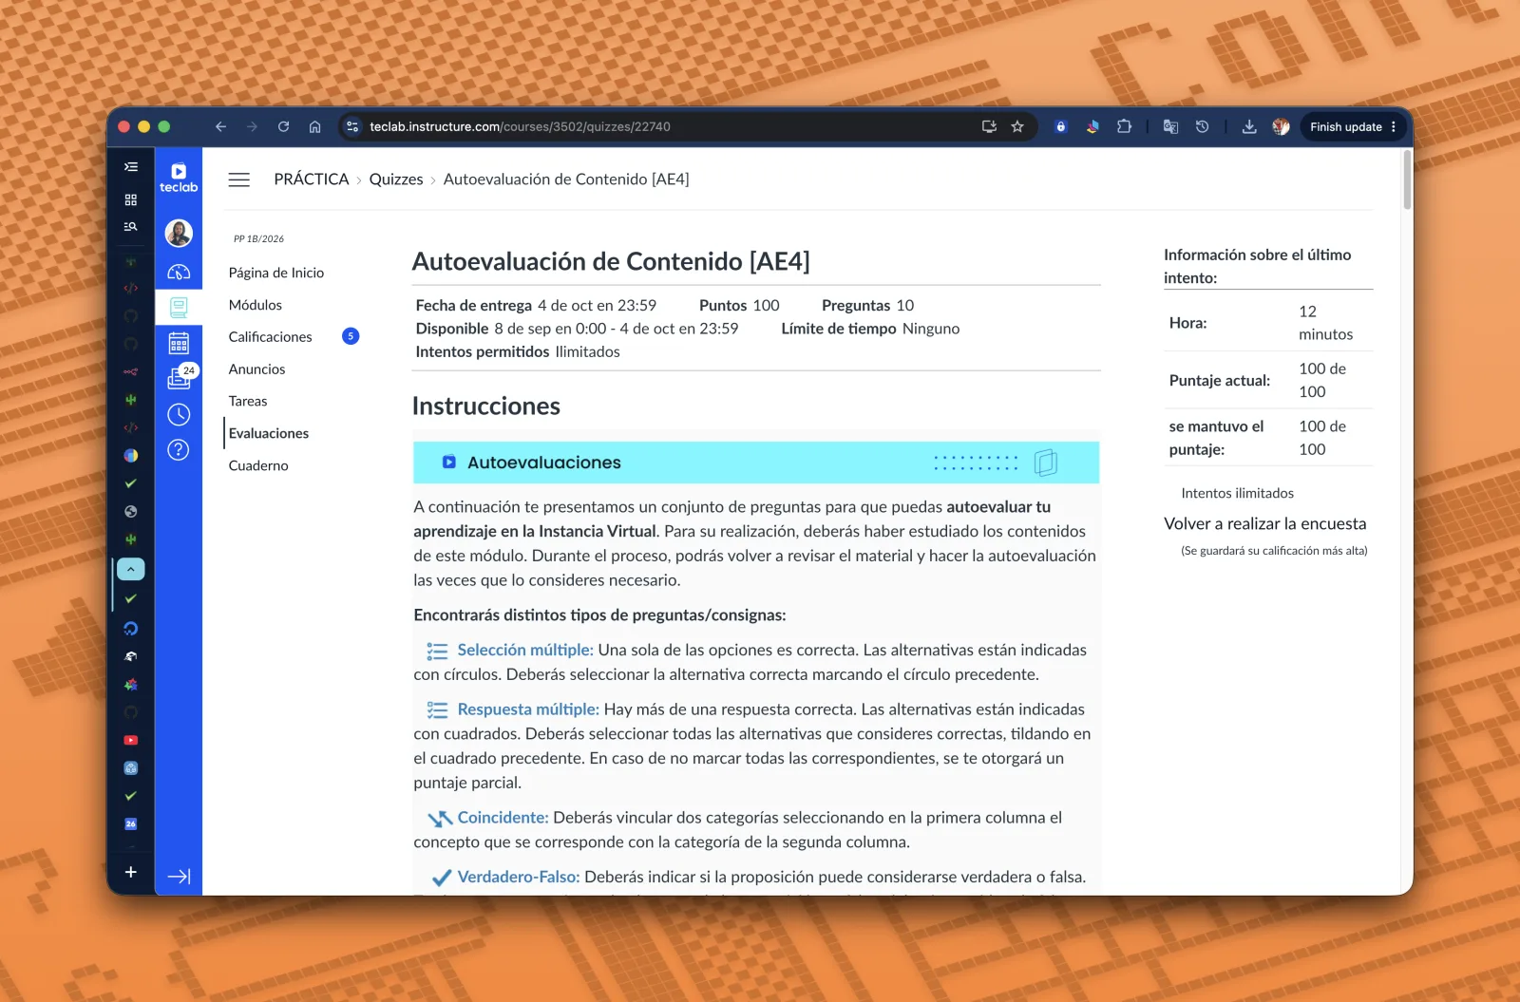Click the user account avatar in Canvas sidebar
1520x1002 pixels.
179,233
